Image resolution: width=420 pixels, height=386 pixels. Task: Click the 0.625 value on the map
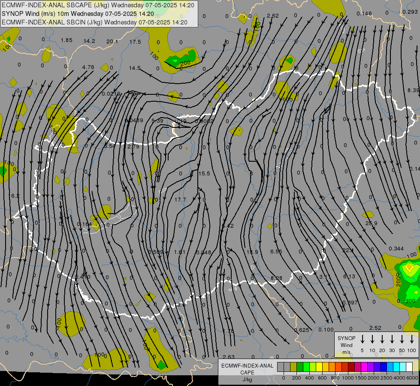click(302, 330)
